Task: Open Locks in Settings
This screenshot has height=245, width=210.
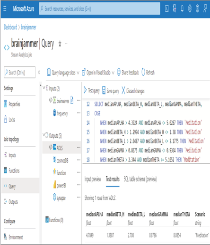Action: pyautogui.click(x=9, y=120)
